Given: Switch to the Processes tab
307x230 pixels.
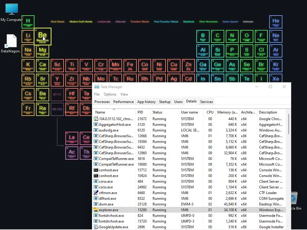Looking at the screenshot, I should (102, 102).
